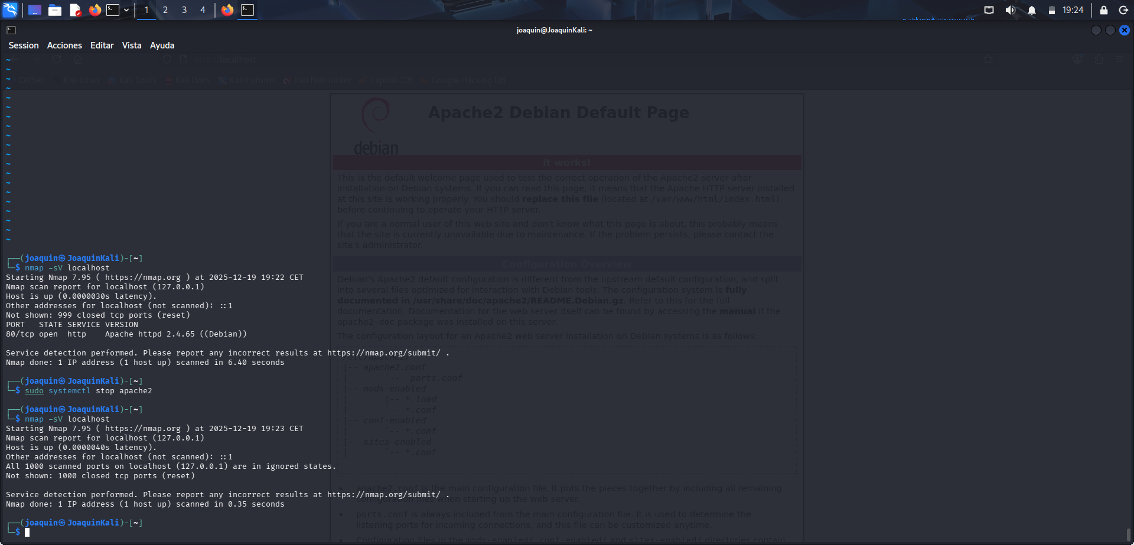The width and height of the screenshot is (1134, 545).
Task: Click the lock screen icon in the tray
Action: (x=1103, y=9)
